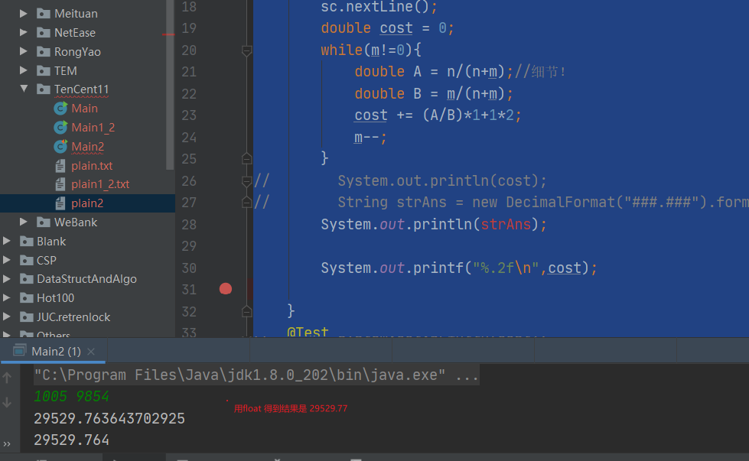Select the RongYao folder icon

(x=44, y=51)
